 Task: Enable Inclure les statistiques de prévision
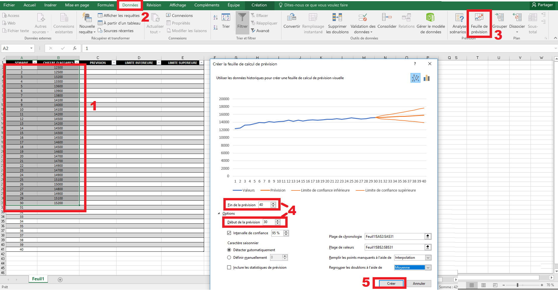coord(229,268)
